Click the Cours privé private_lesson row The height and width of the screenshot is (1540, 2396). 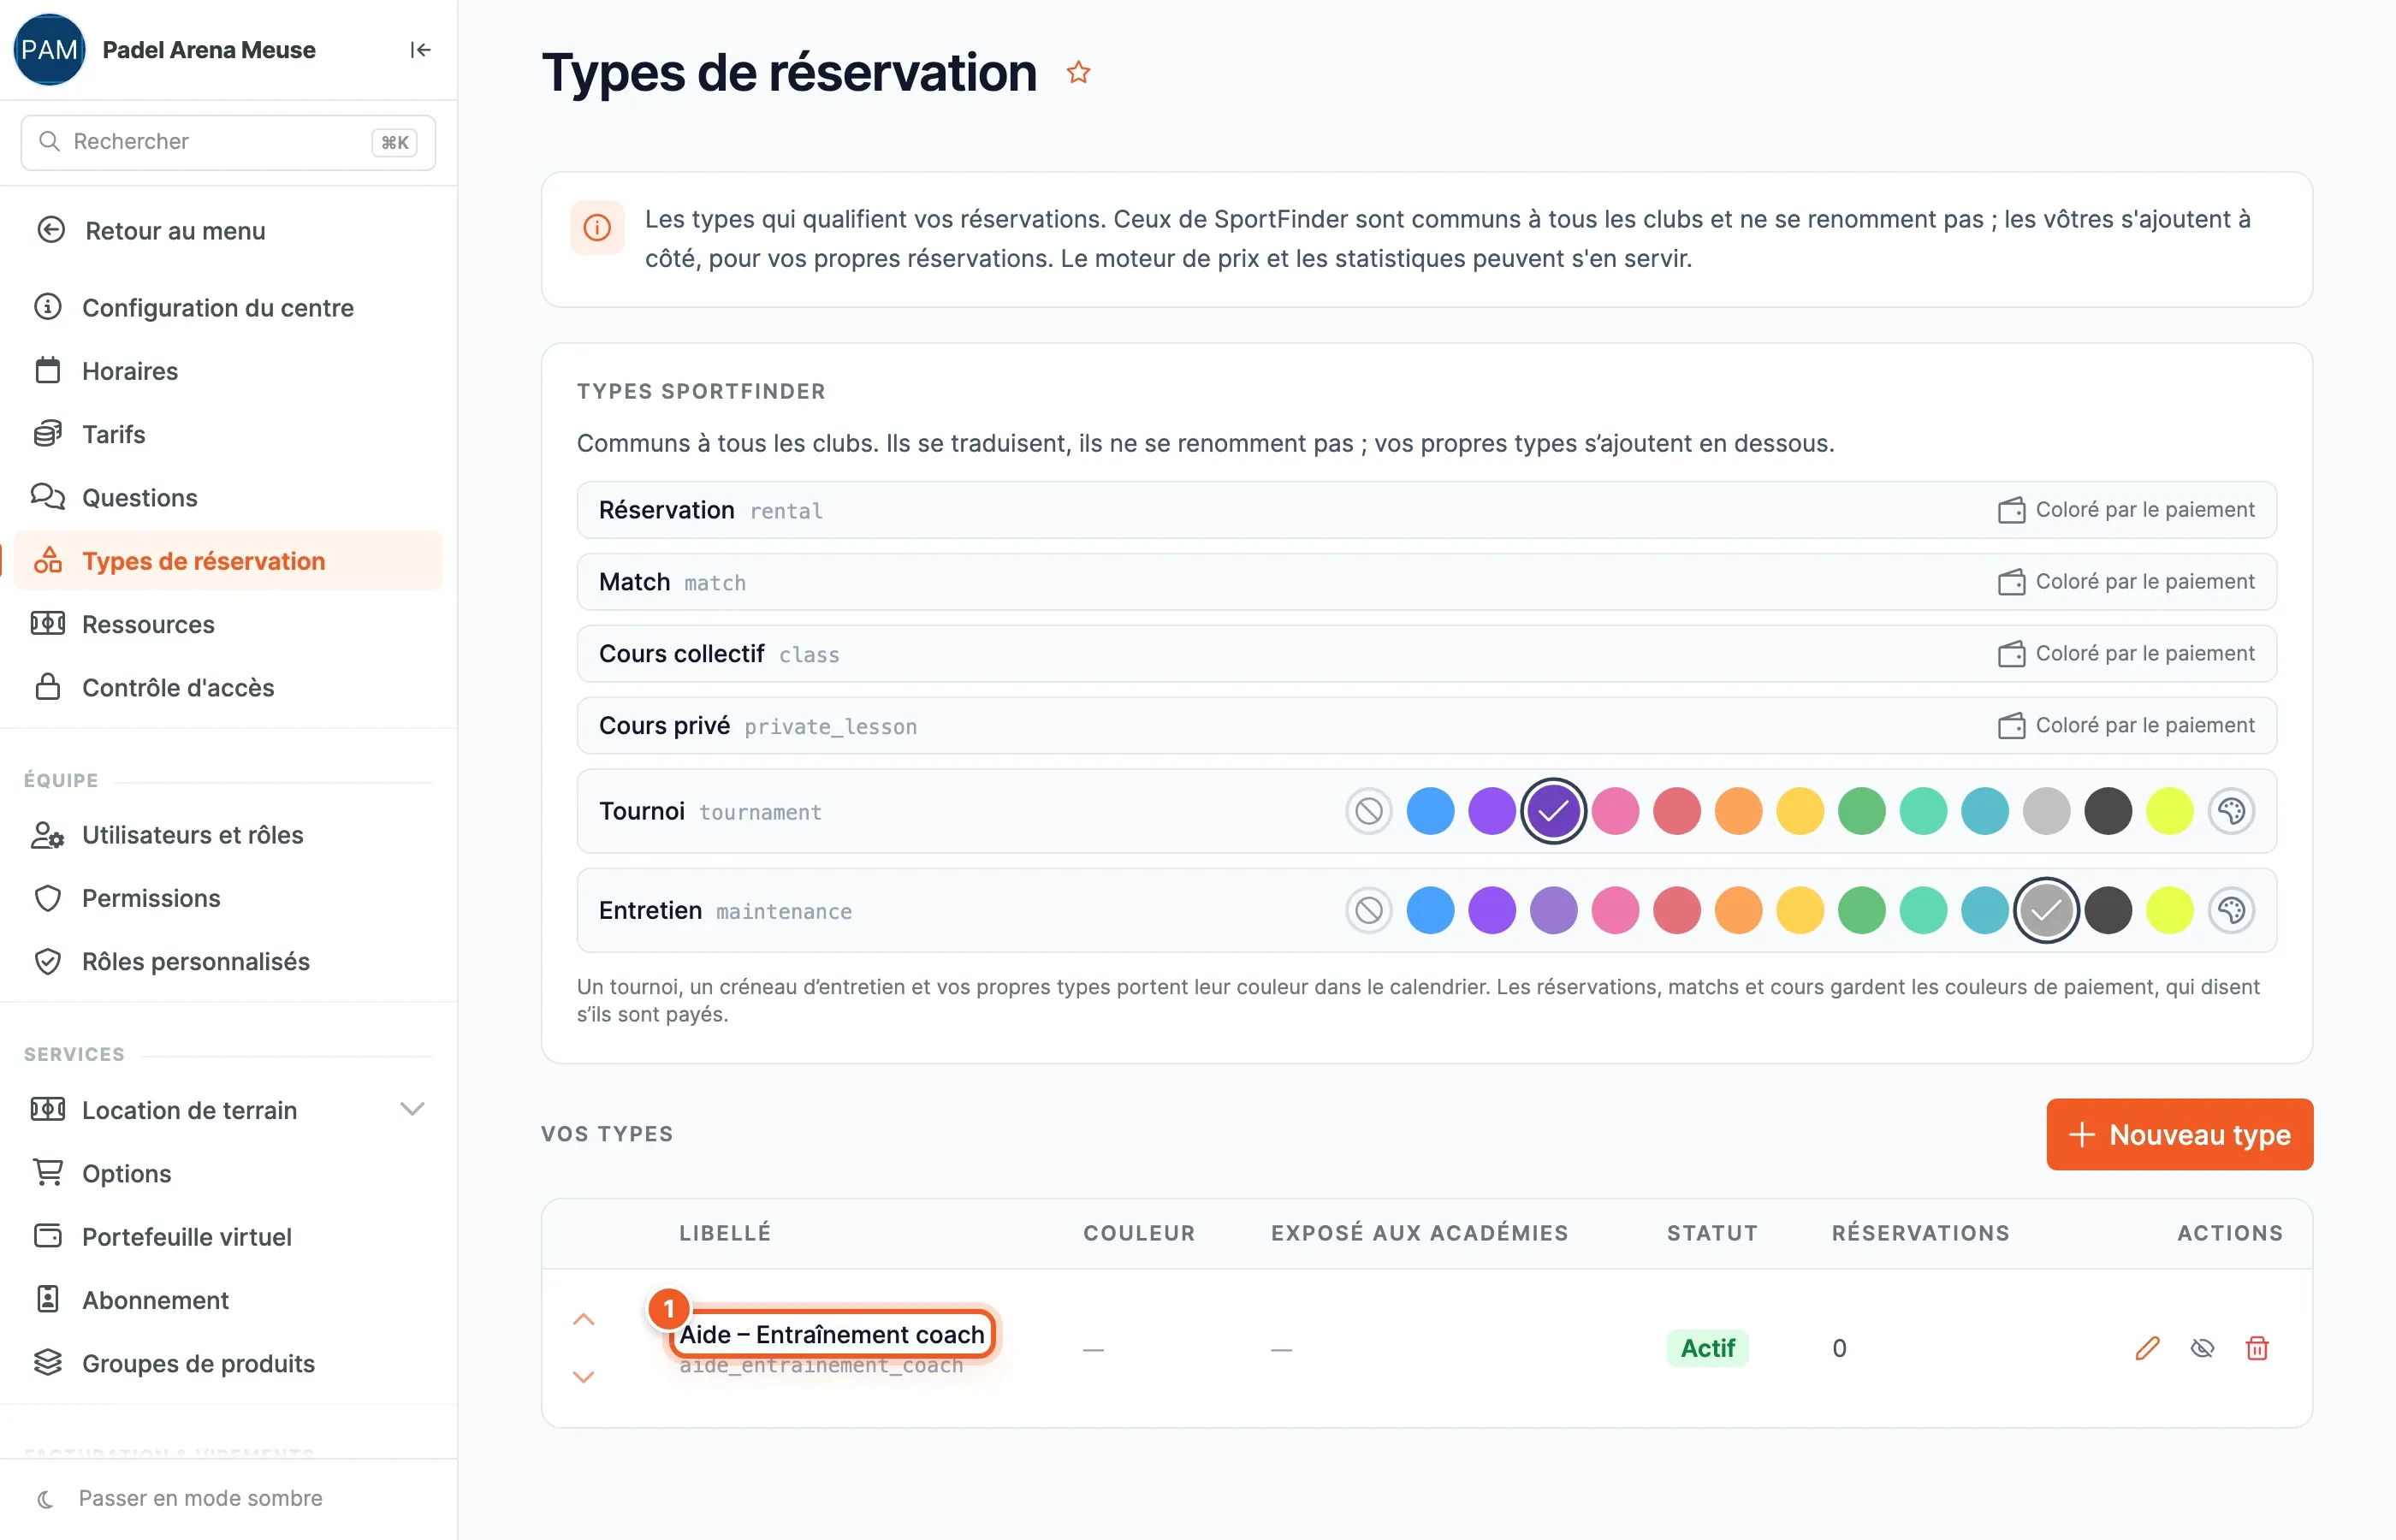1426,726
